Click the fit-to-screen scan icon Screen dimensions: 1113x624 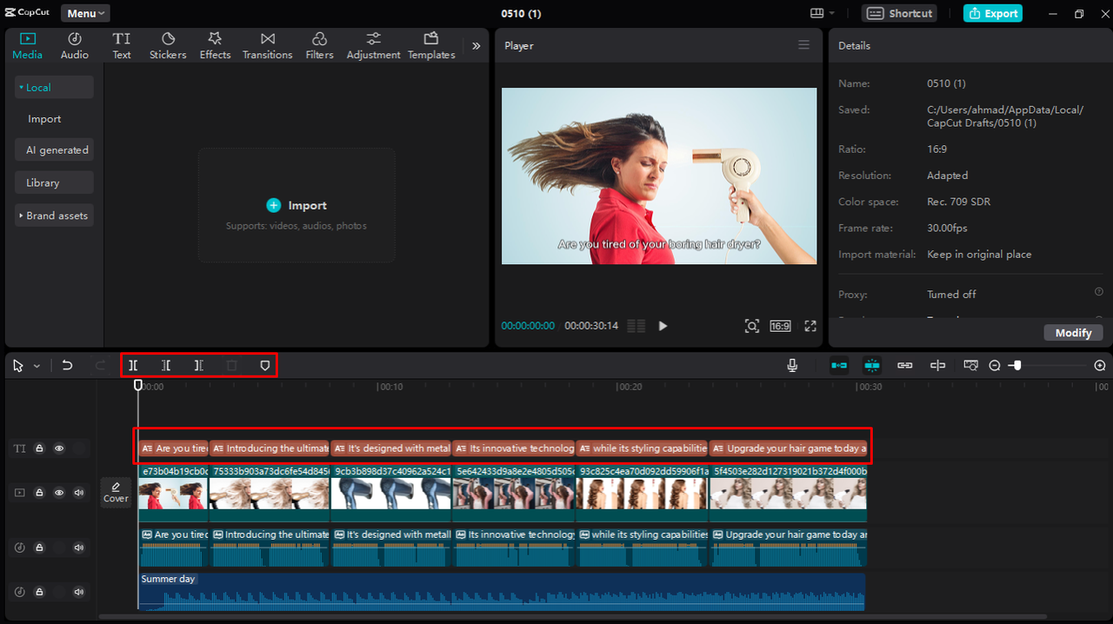(752, 326)
